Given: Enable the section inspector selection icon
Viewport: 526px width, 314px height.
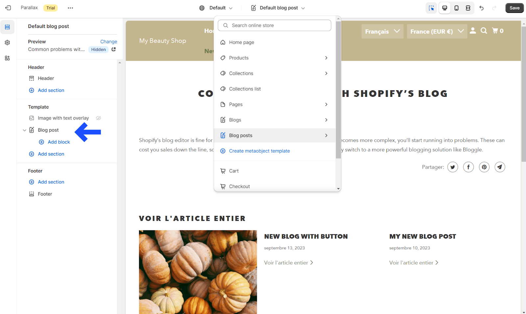Looking at the screenshot, I should 431,8.
